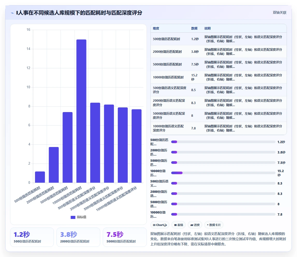Click the 2000份简历语义匹配深度评分 table row label
This screenshot has width=297, height=257.
coord(169,103)
